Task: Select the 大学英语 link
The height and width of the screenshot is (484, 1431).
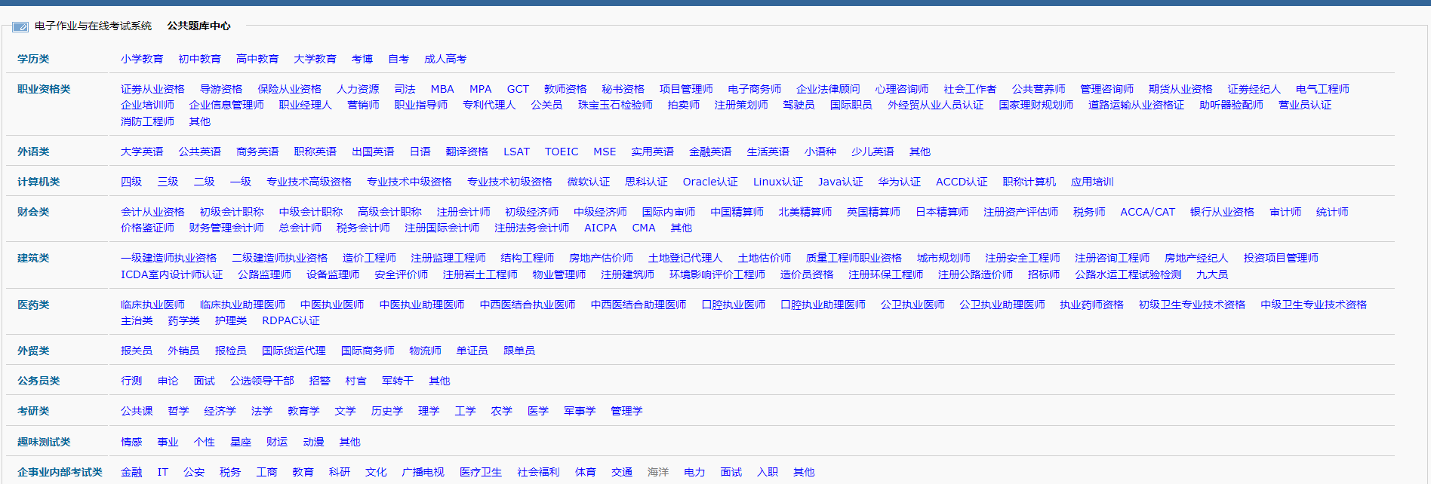Action: 142,152
